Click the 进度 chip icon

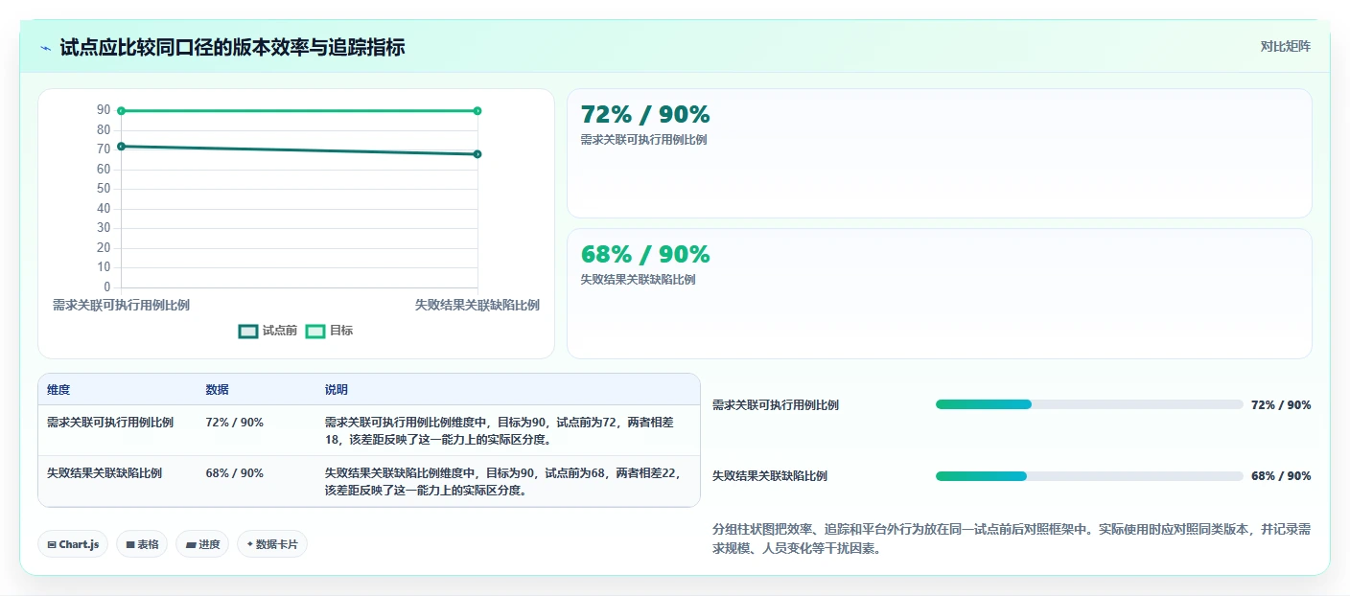pyautogui.click(x=190, y=544)
